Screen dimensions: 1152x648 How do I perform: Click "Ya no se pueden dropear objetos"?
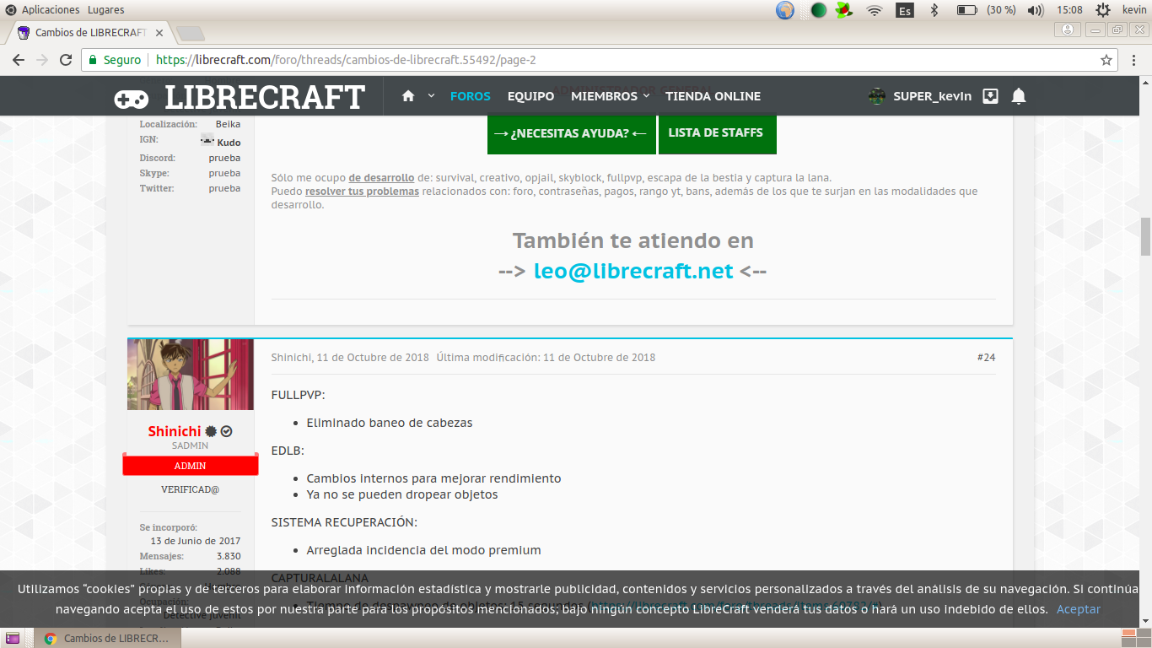pos(402,494)
